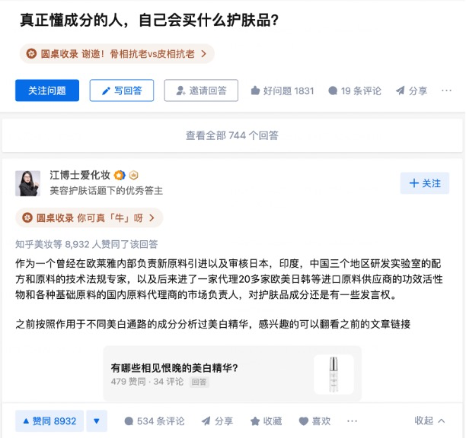
Task: Toggle 关注 for the answer author
Action: (424, 183)
